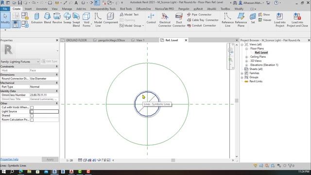Image resolution: width=311 pixels, height=175 pixels.
Task: Add a Duct Connector
Action: coord(179,20)
